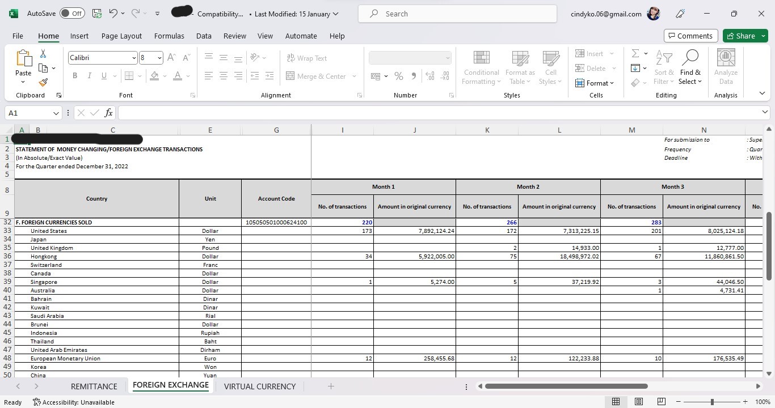Open the Formulas ribbon tab
Image resolution: width=775 pixels, height=408 pixels.
tap(169, 36)
